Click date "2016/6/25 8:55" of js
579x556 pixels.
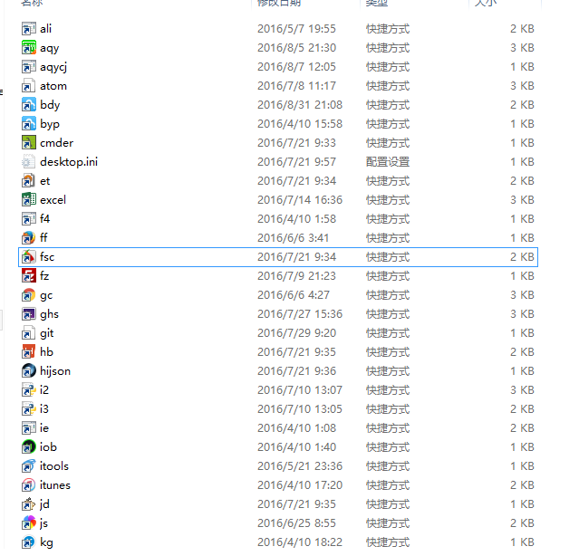tap(296, 522)
